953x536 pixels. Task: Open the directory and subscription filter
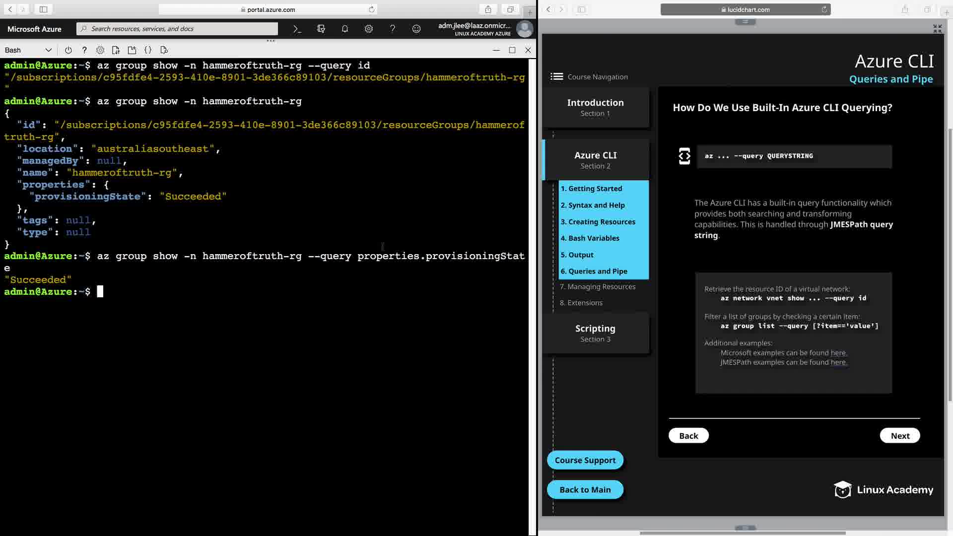[x=321, y=29]
